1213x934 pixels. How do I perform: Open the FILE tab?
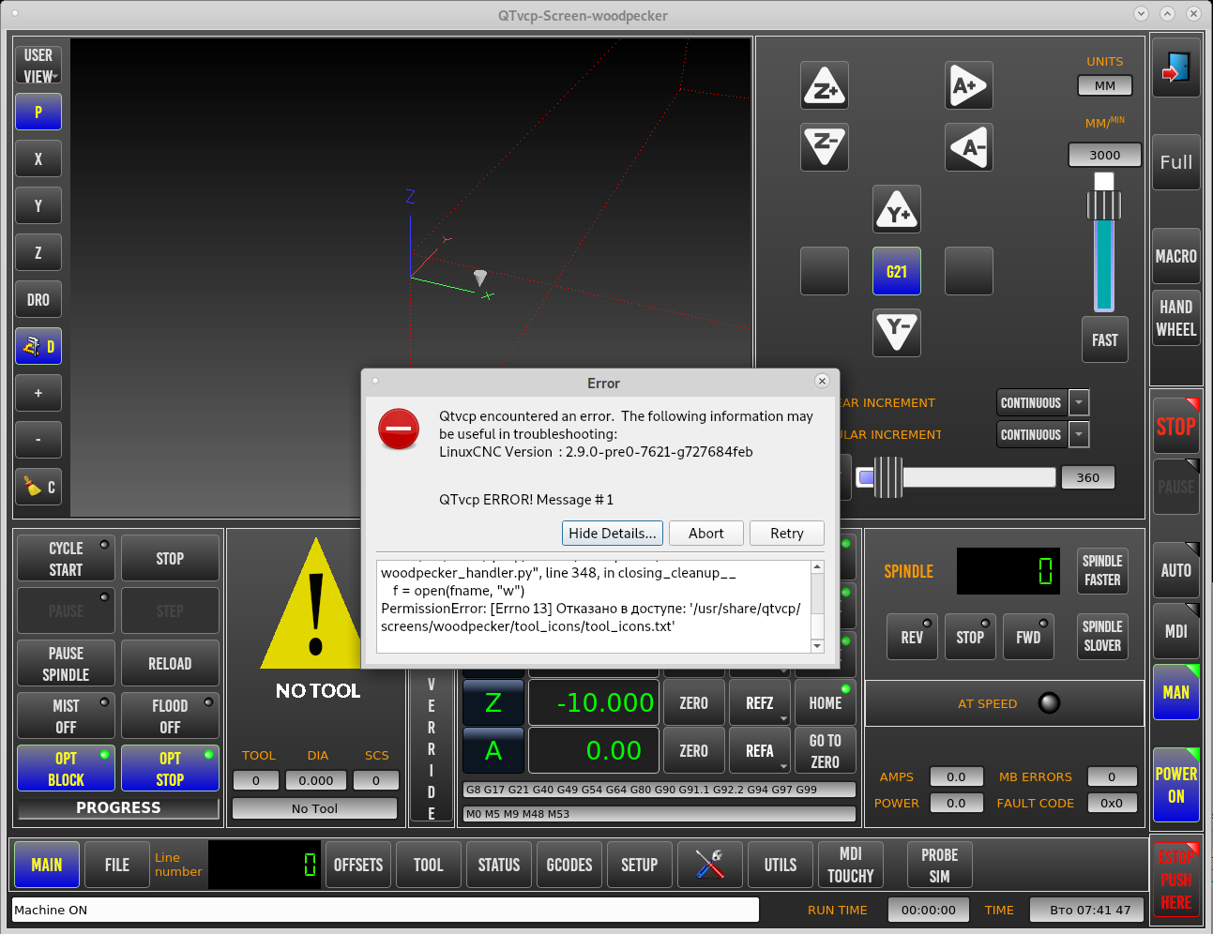pyautogui.click(x=117, y=865)
